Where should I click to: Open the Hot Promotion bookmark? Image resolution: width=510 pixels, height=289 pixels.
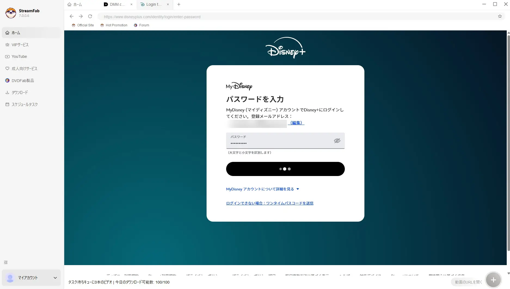pyautogui.click(x=114, y=25)
